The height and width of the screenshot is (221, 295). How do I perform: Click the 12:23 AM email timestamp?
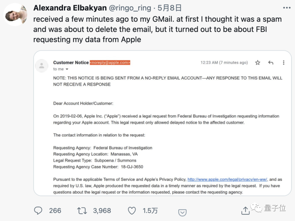coord(224,63)
